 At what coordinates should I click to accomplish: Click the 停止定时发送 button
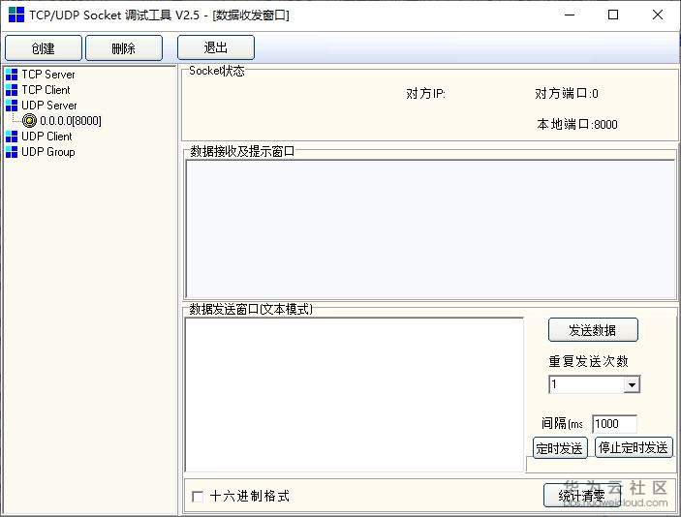pos(634,447)
